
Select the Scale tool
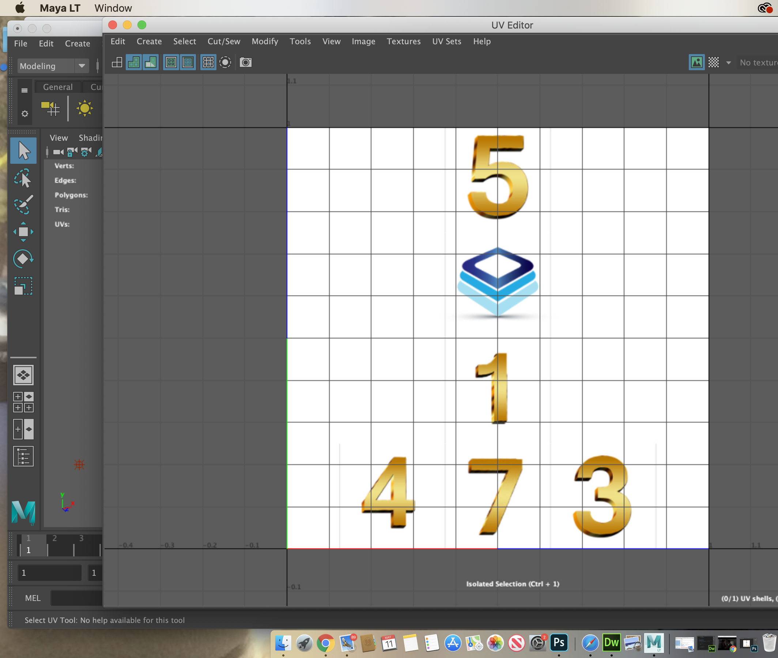23,286
